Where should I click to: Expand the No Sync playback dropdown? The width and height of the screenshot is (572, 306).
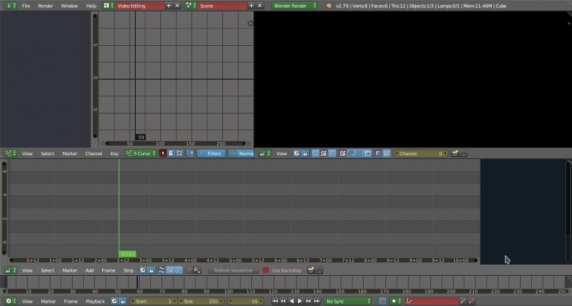click(x=348, y=302)
